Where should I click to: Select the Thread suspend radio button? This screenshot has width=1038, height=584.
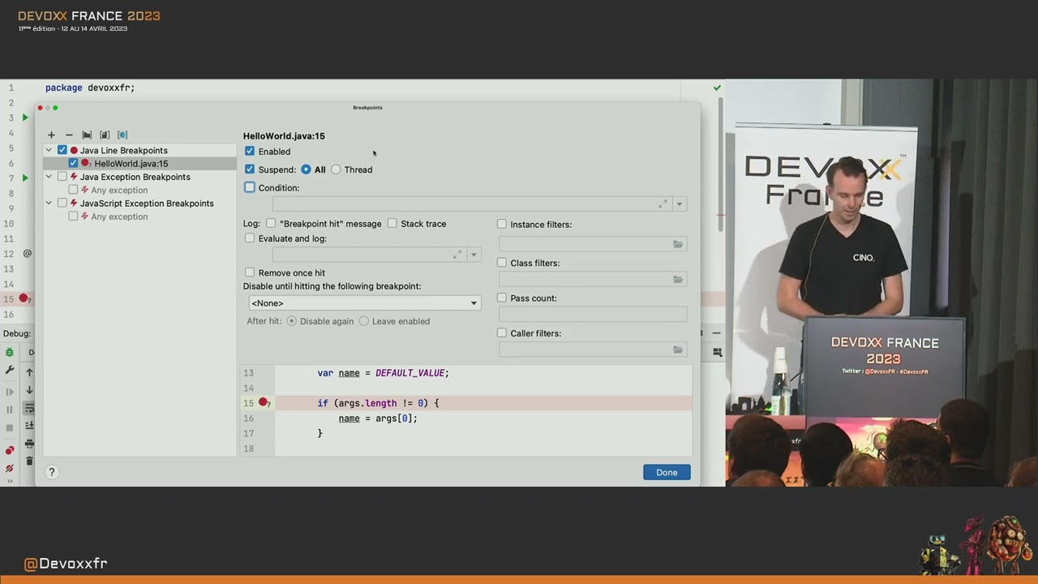336,170
